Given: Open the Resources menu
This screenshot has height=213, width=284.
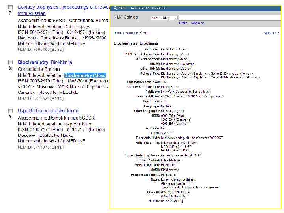Looking at the screenshot, I should tap(140, 8).
